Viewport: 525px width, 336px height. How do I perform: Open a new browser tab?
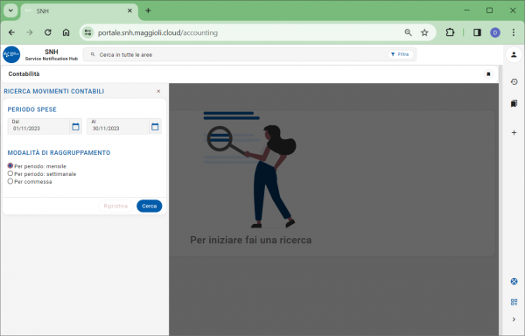tap(148, 10)
